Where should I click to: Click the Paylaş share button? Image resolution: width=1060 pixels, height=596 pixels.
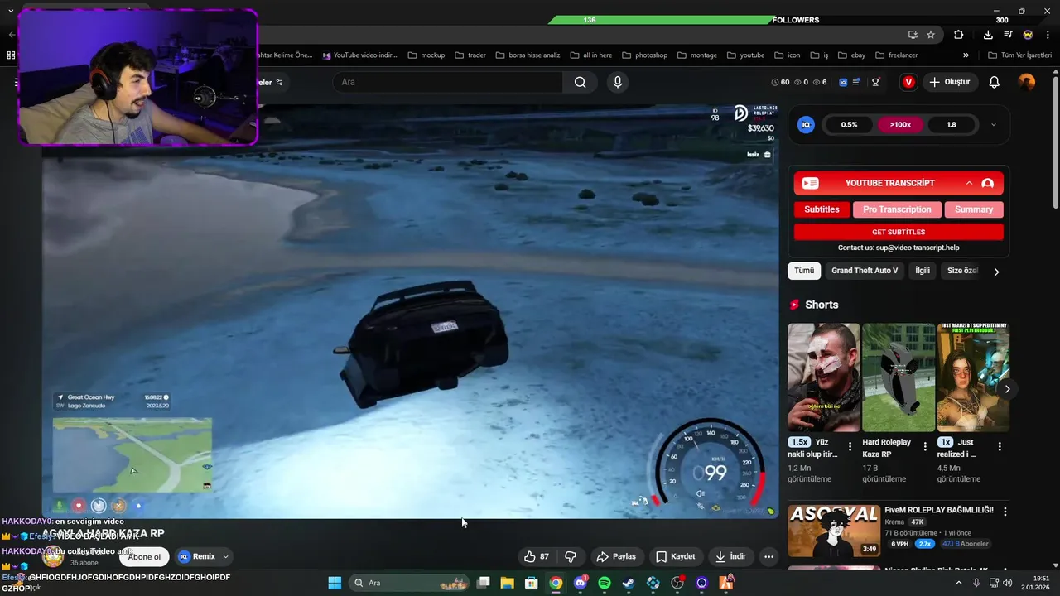tap(616, 556)
